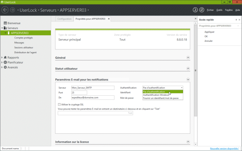Click the De sender email field
This screenshot has width=242, height=151.
click(x=93, y=97)
